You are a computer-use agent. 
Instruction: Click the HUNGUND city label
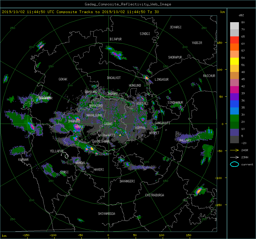tap(135, 85)
